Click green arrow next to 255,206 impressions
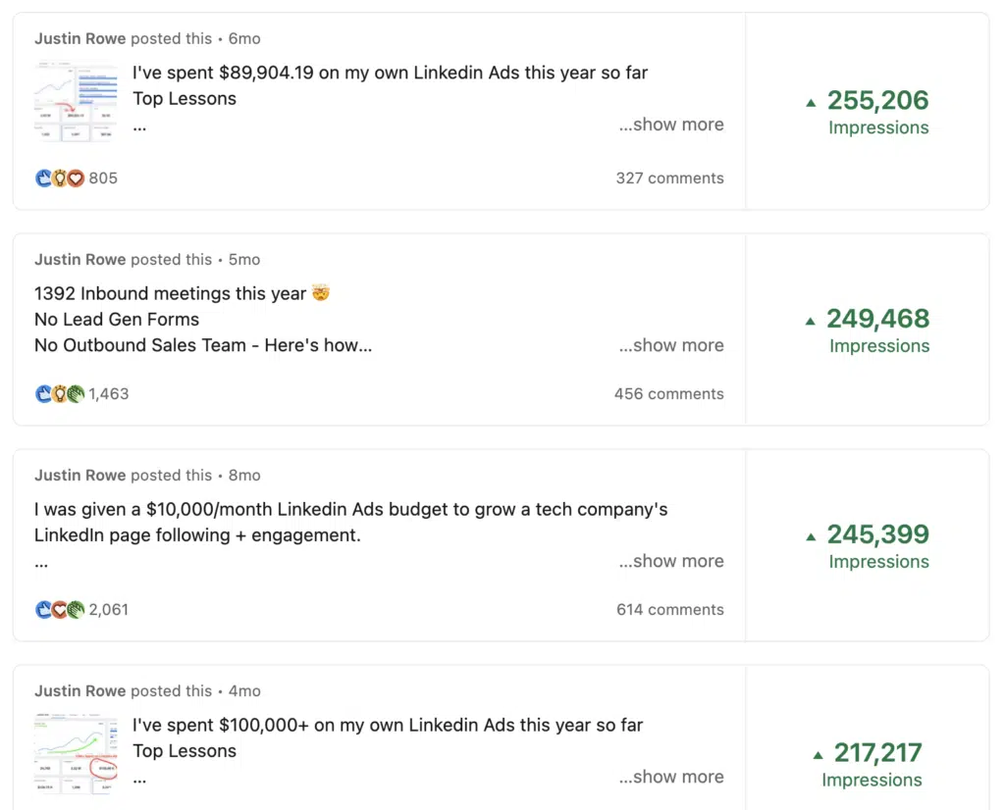The image size is (1005, 810). 811,102
